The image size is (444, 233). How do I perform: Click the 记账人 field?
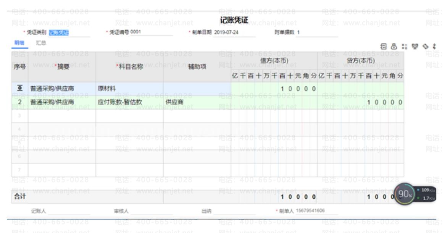point(69,211)
